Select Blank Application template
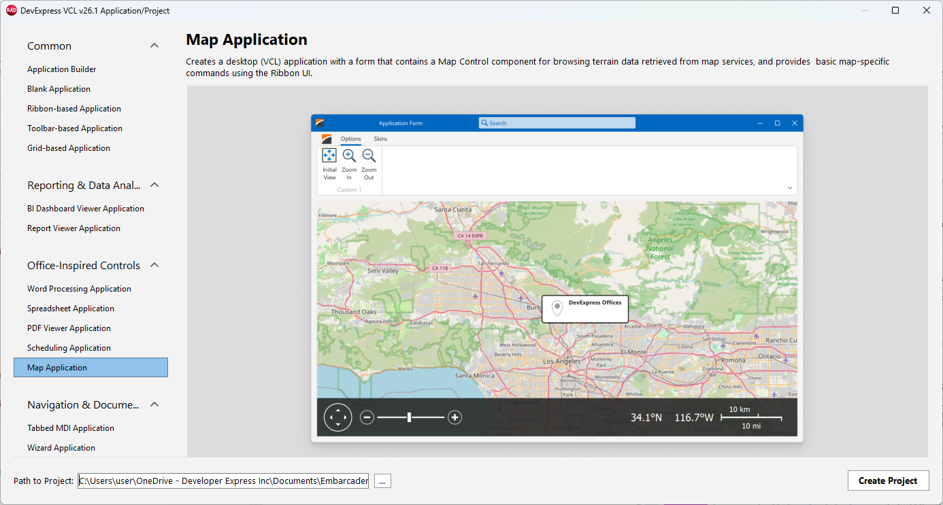This screenshot has height=505, width=943. click(59, 89)
